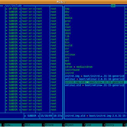The image size is (127, 127).
Task: Click the 3 View.. function key
Action: coord(12,125)
